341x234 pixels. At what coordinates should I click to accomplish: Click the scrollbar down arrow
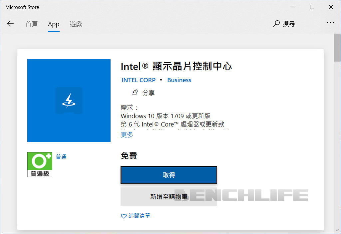[x=337, y=230]
